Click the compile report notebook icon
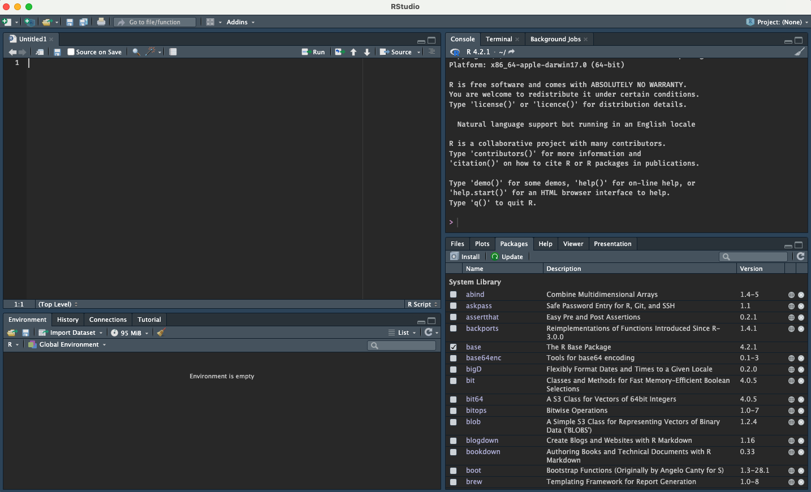 [173, 52]
